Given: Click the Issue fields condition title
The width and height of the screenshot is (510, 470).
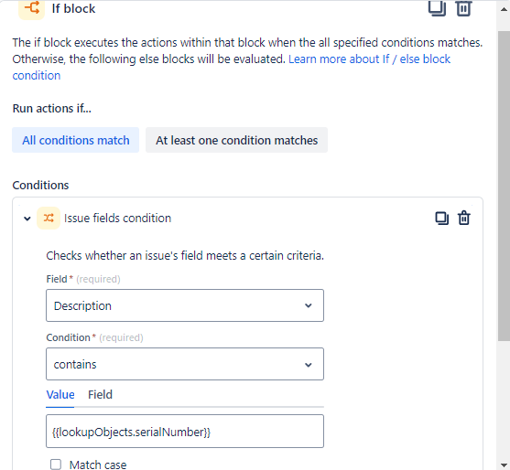Looking at the screenshot, I should point(117,219).
